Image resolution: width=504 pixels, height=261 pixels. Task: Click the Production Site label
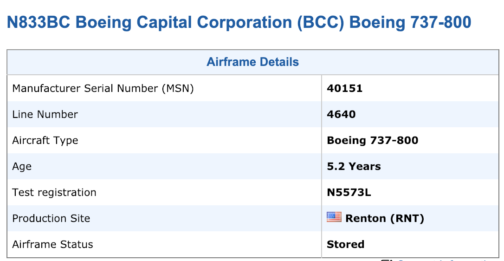tap(51, 218)
